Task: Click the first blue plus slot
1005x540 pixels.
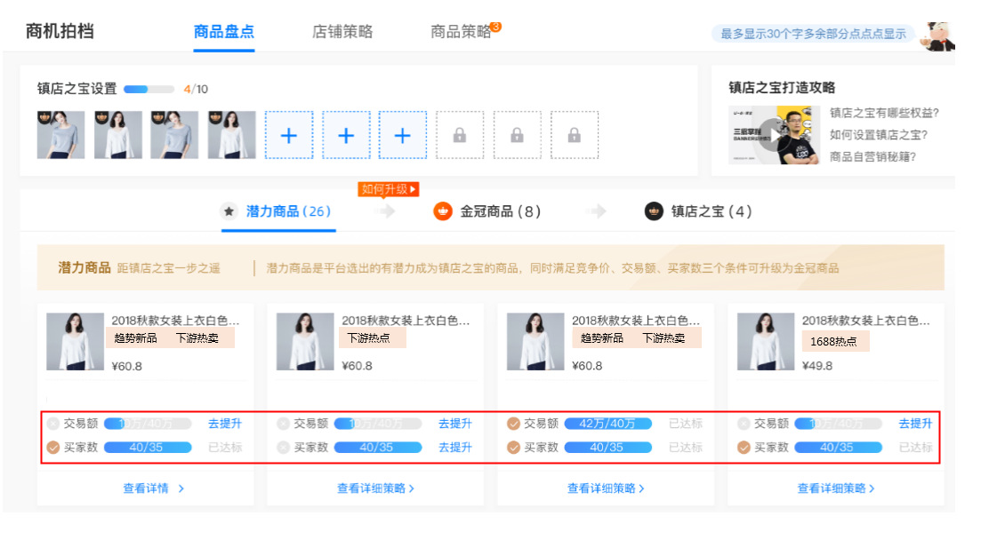Action: coord(289,135)
